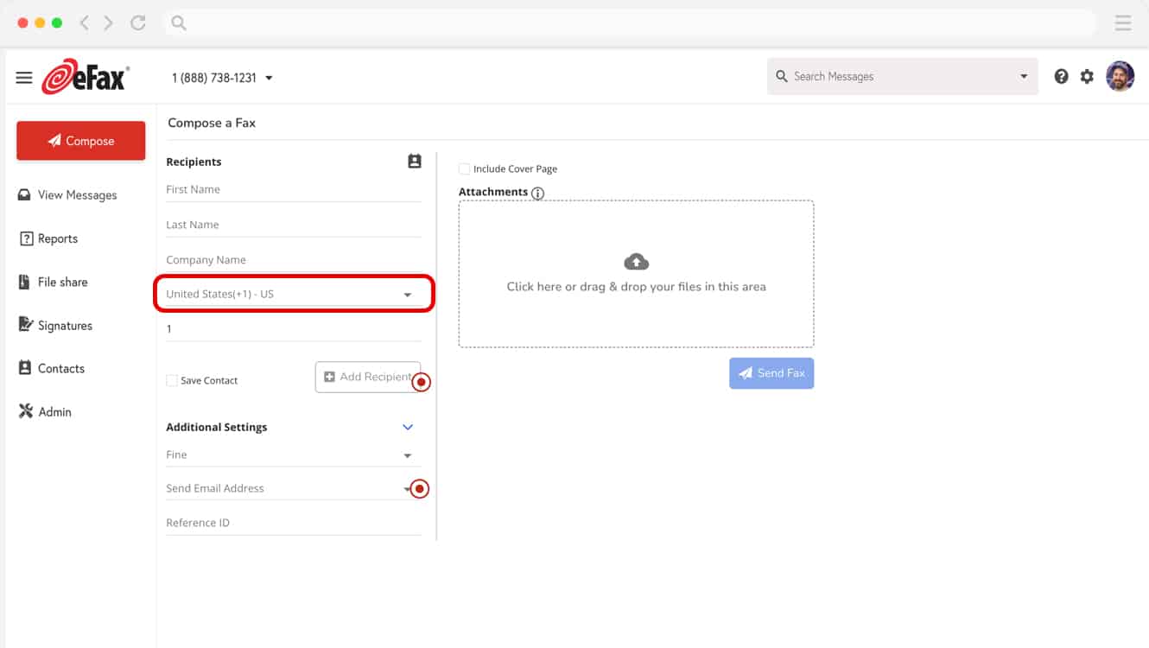This screenshot has height=648, width=1149.
Task: Open the hamburger menu beside eFax logo
Action: coord(23,76)
